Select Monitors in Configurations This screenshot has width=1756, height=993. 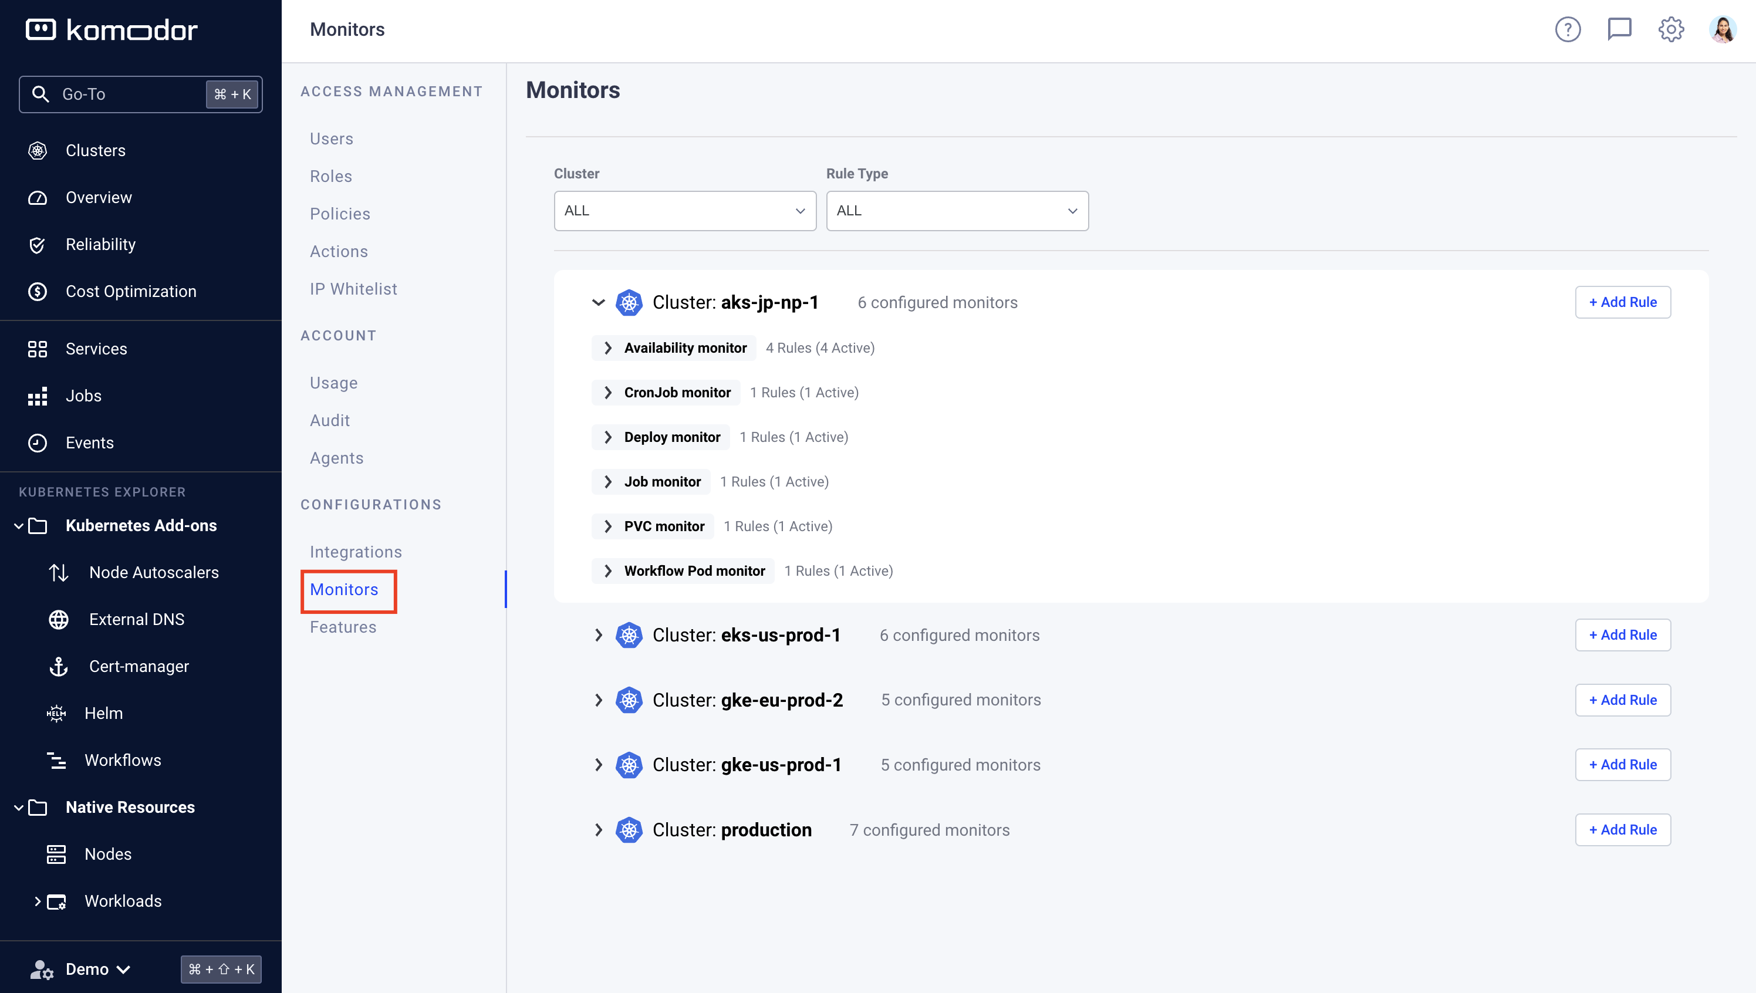pyautogui.click(x=344, y=590)
